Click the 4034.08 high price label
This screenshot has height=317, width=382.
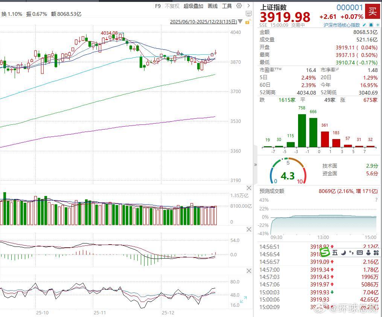(x=109, y=33)
